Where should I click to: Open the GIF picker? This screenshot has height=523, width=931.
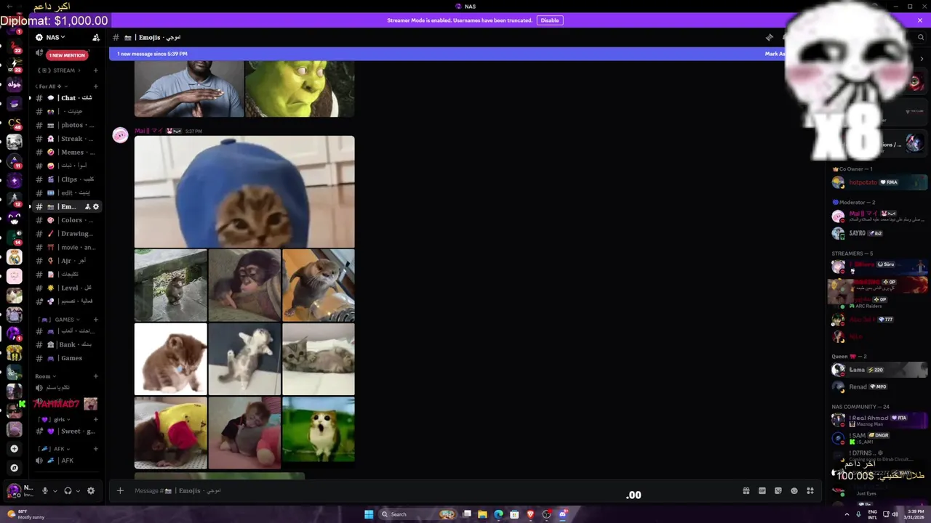pyautogui.click(x=762, y=491)
